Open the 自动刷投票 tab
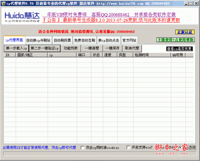 click(x=62, y=40)
